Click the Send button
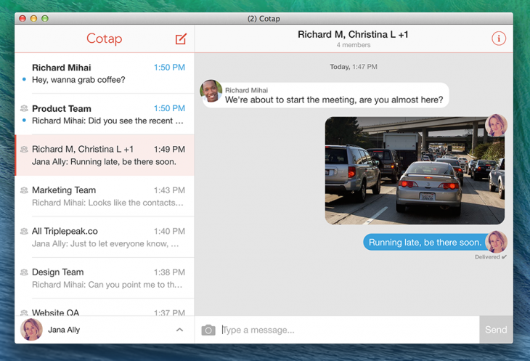Viewport: 530px width, 361px height. coord(496,330)
